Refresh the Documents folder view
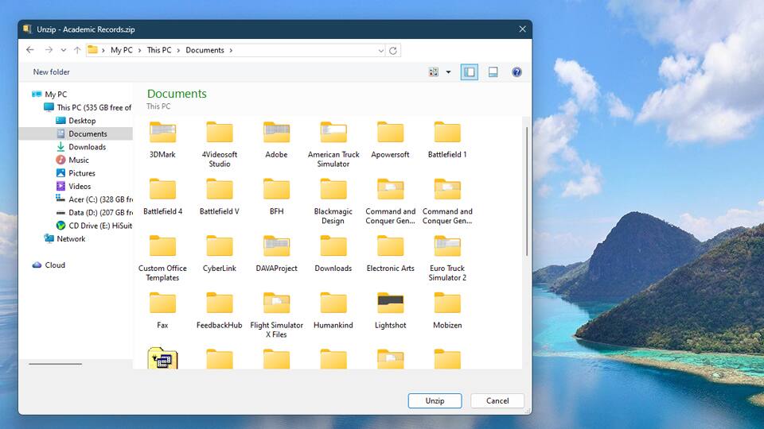Screen dimensions: 764x429 (393, 51)
